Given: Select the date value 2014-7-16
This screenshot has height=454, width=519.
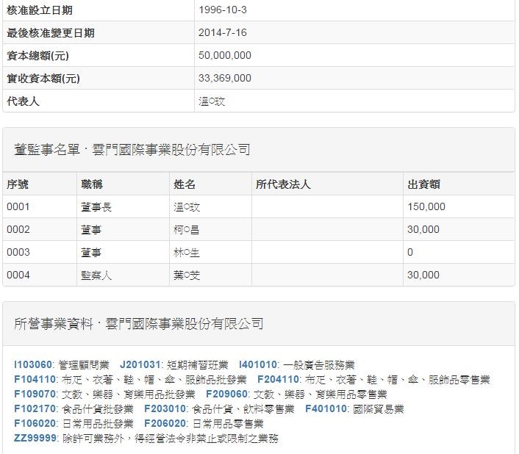Looking at the screenshot, I should [x=223, y=32].
